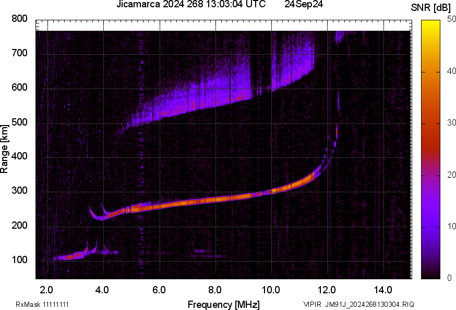The width and height of the screenshot is (456, 310).
Task: Click the colorbar tick label '40'
Action: click(x=451, y=71)
